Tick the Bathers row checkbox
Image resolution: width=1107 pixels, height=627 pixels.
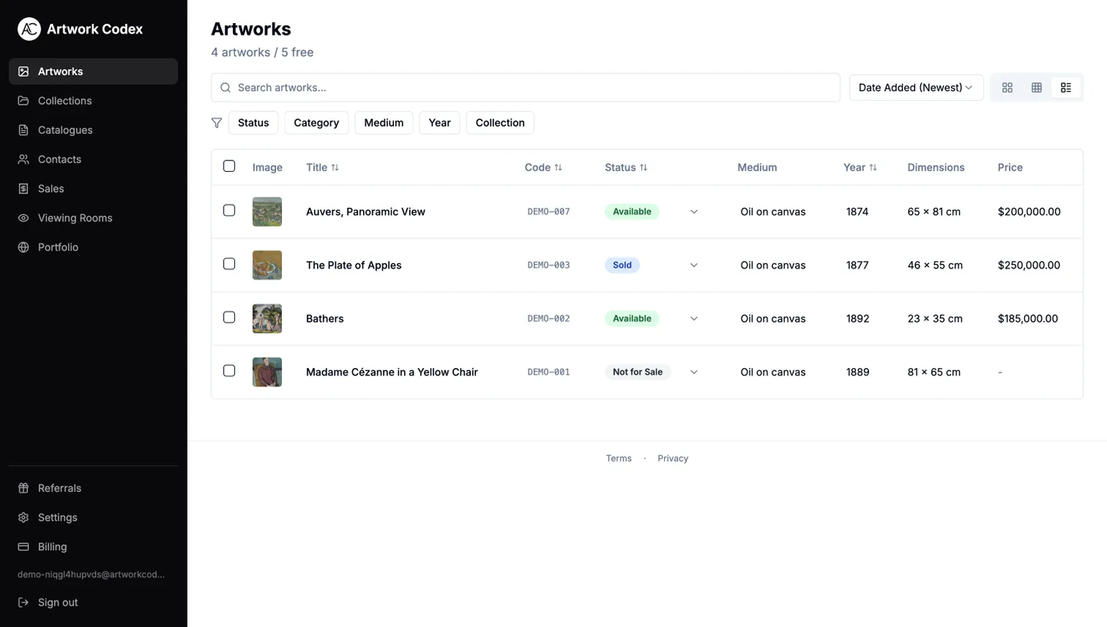(229, 317)
